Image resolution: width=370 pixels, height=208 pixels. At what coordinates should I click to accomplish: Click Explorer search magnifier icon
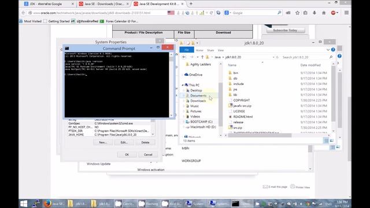331,57
